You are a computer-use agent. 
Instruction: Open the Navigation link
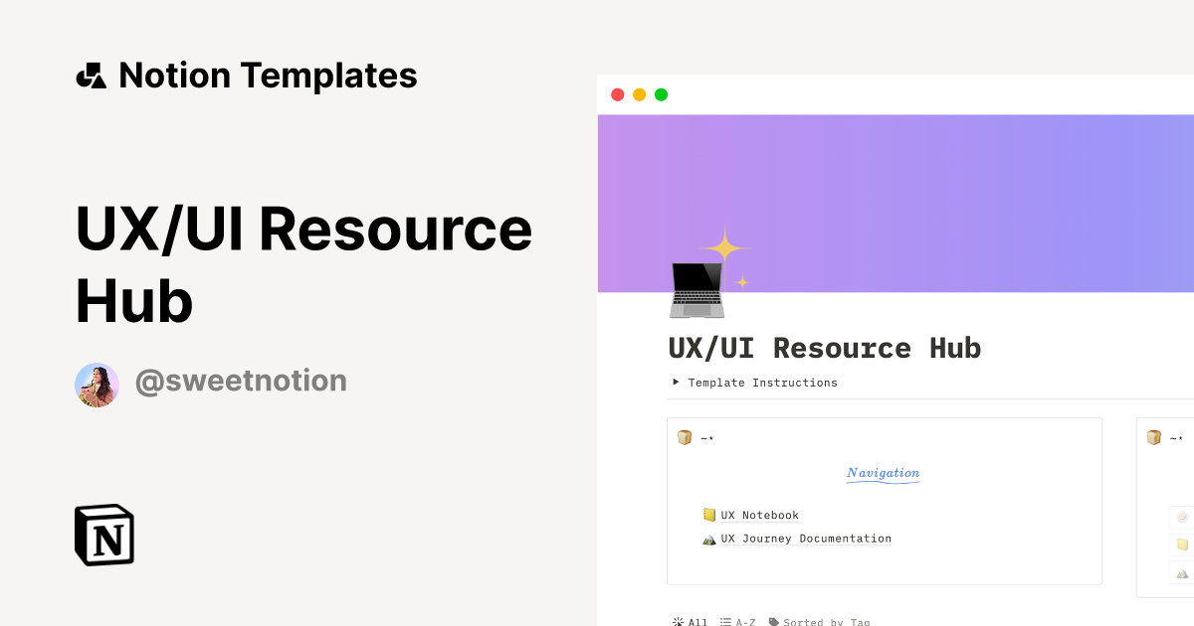pyautogui.click(x=883, y=473)
